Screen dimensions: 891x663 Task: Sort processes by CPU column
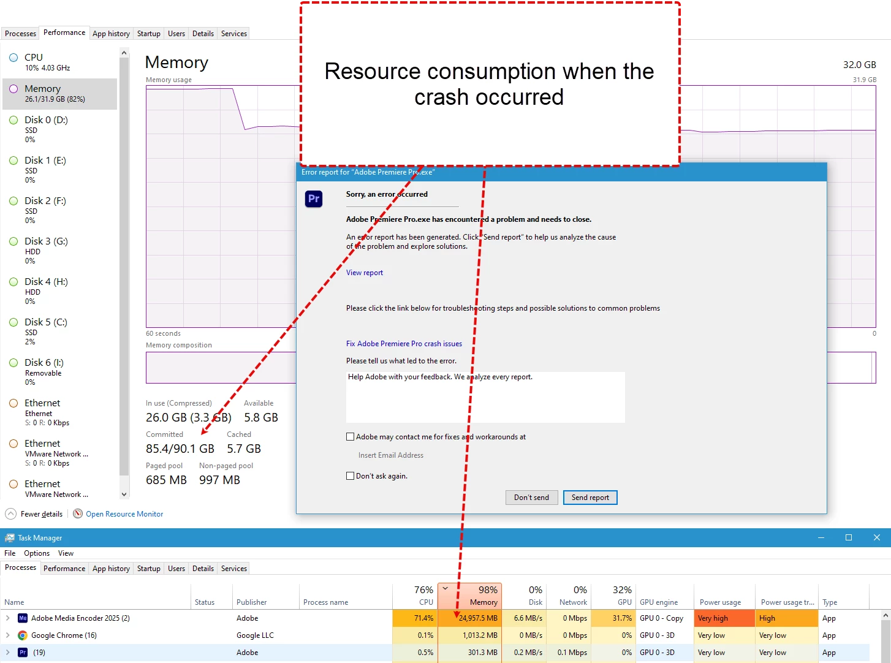(x=415, y=596)
